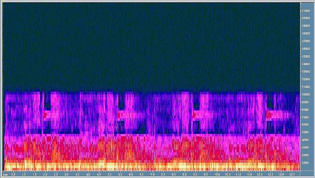Click the red burst near 2.0 seconds
This screenshot has height=178, width=315.
[45, 115]
